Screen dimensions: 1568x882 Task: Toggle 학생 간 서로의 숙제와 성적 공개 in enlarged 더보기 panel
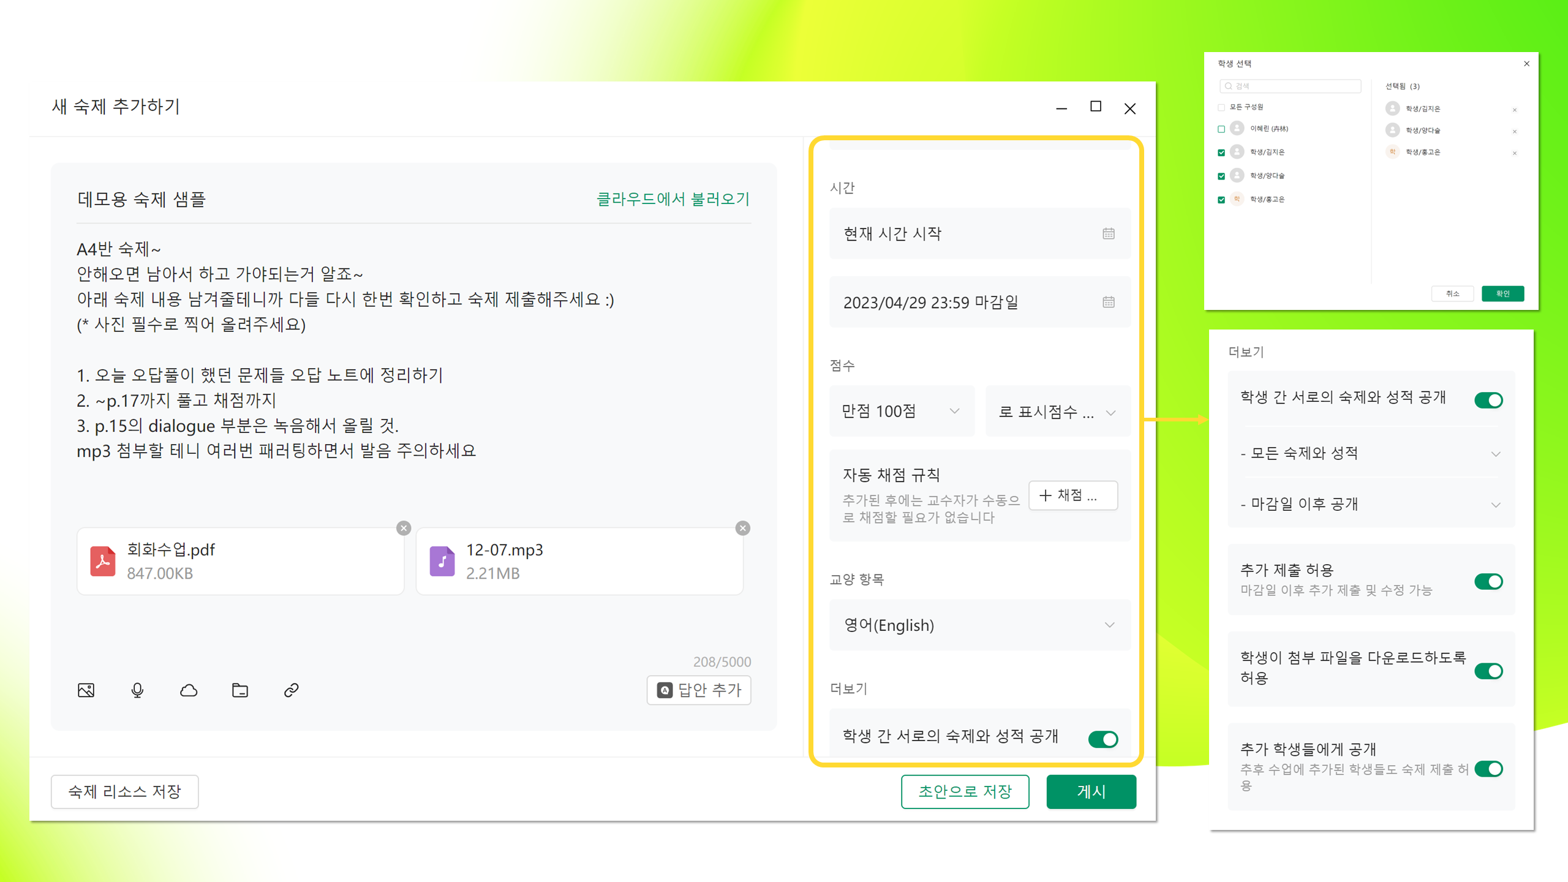(x=1488, y=400)
